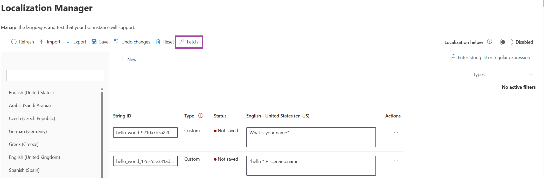This screenshot has height=178, width=544.
Task: Click the String ID search field
Action: point(494,57)
